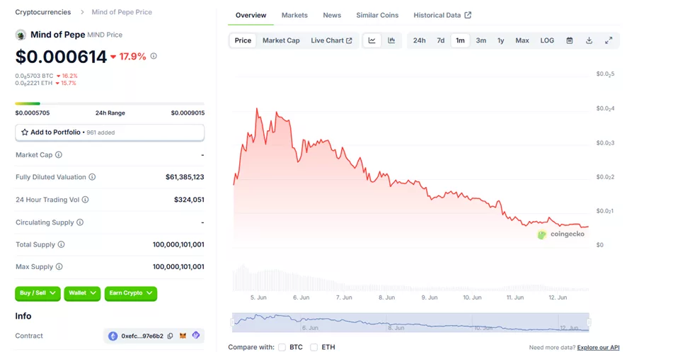Expand chart to fullscreen icon
Viewport: 690px width, 352px height.
click(x=609, y=40)
